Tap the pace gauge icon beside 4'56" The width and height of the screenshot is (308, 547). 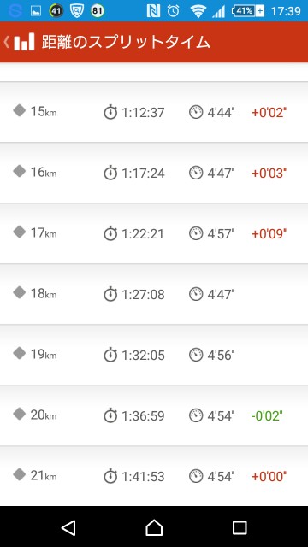[196, 355]
